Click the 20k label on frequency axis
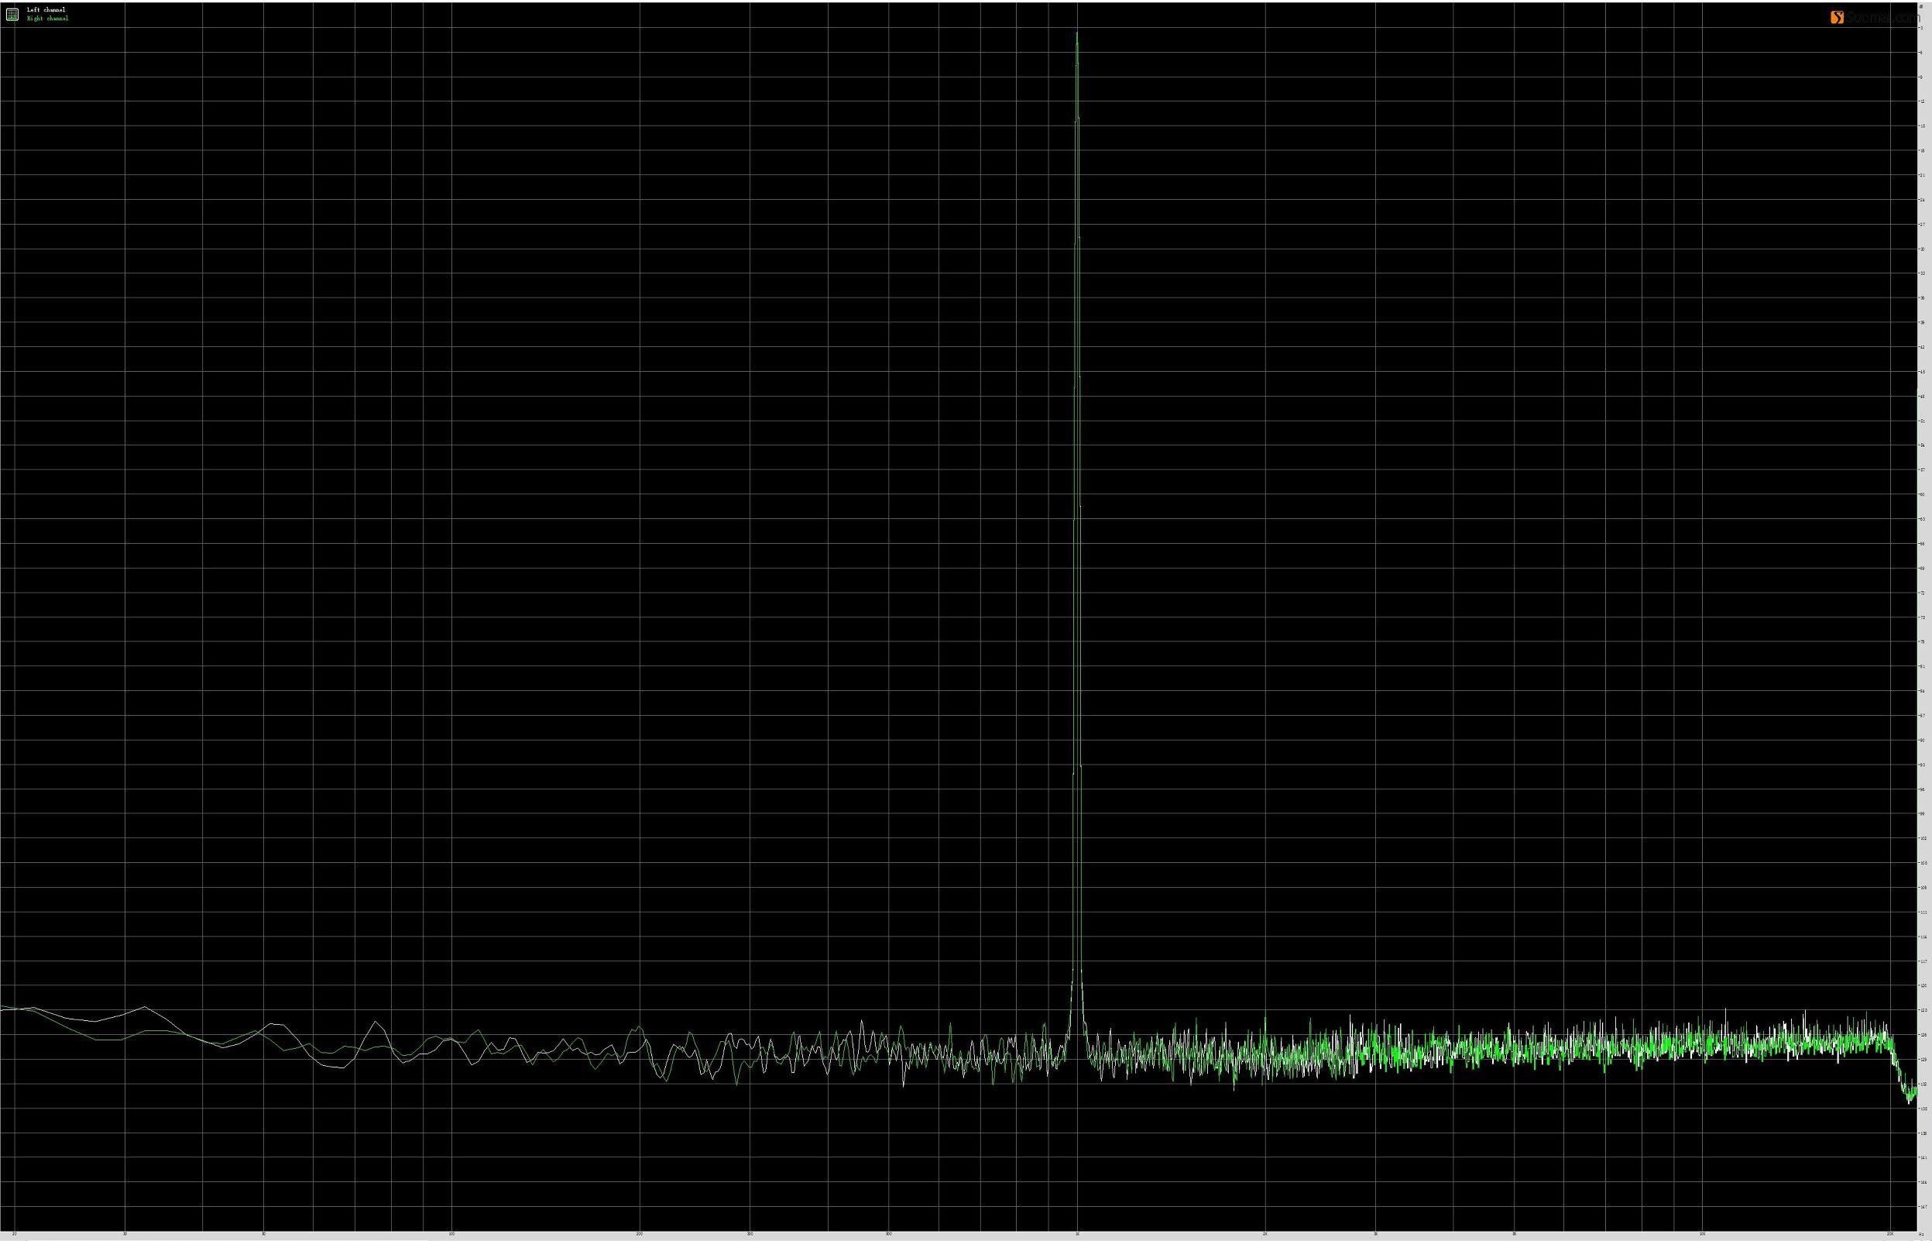 tap(1889, 1234)
